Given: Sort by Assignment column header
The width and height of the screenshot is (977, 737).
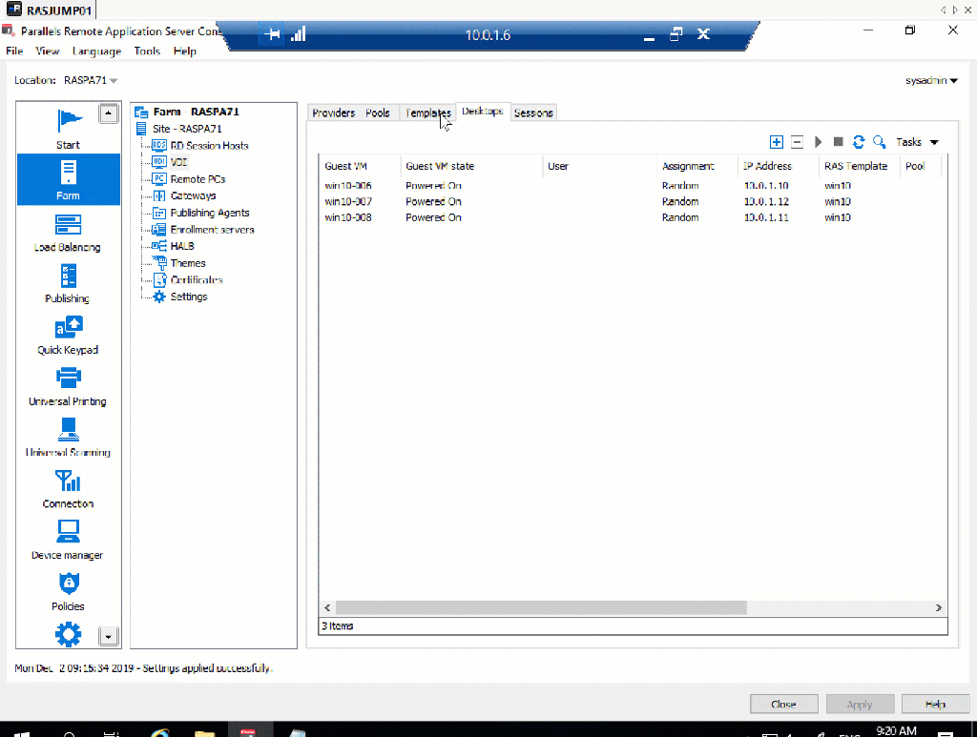Looking at the screenshot, I should coord(696,166).
